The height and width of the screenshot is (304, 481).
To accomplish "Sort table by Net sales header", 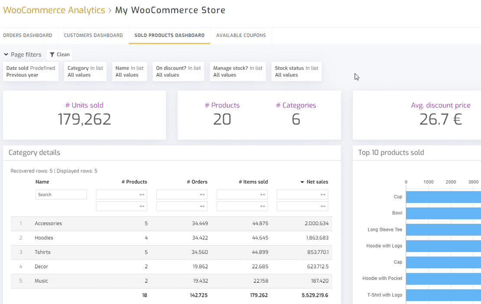I will tap(317, 182).
